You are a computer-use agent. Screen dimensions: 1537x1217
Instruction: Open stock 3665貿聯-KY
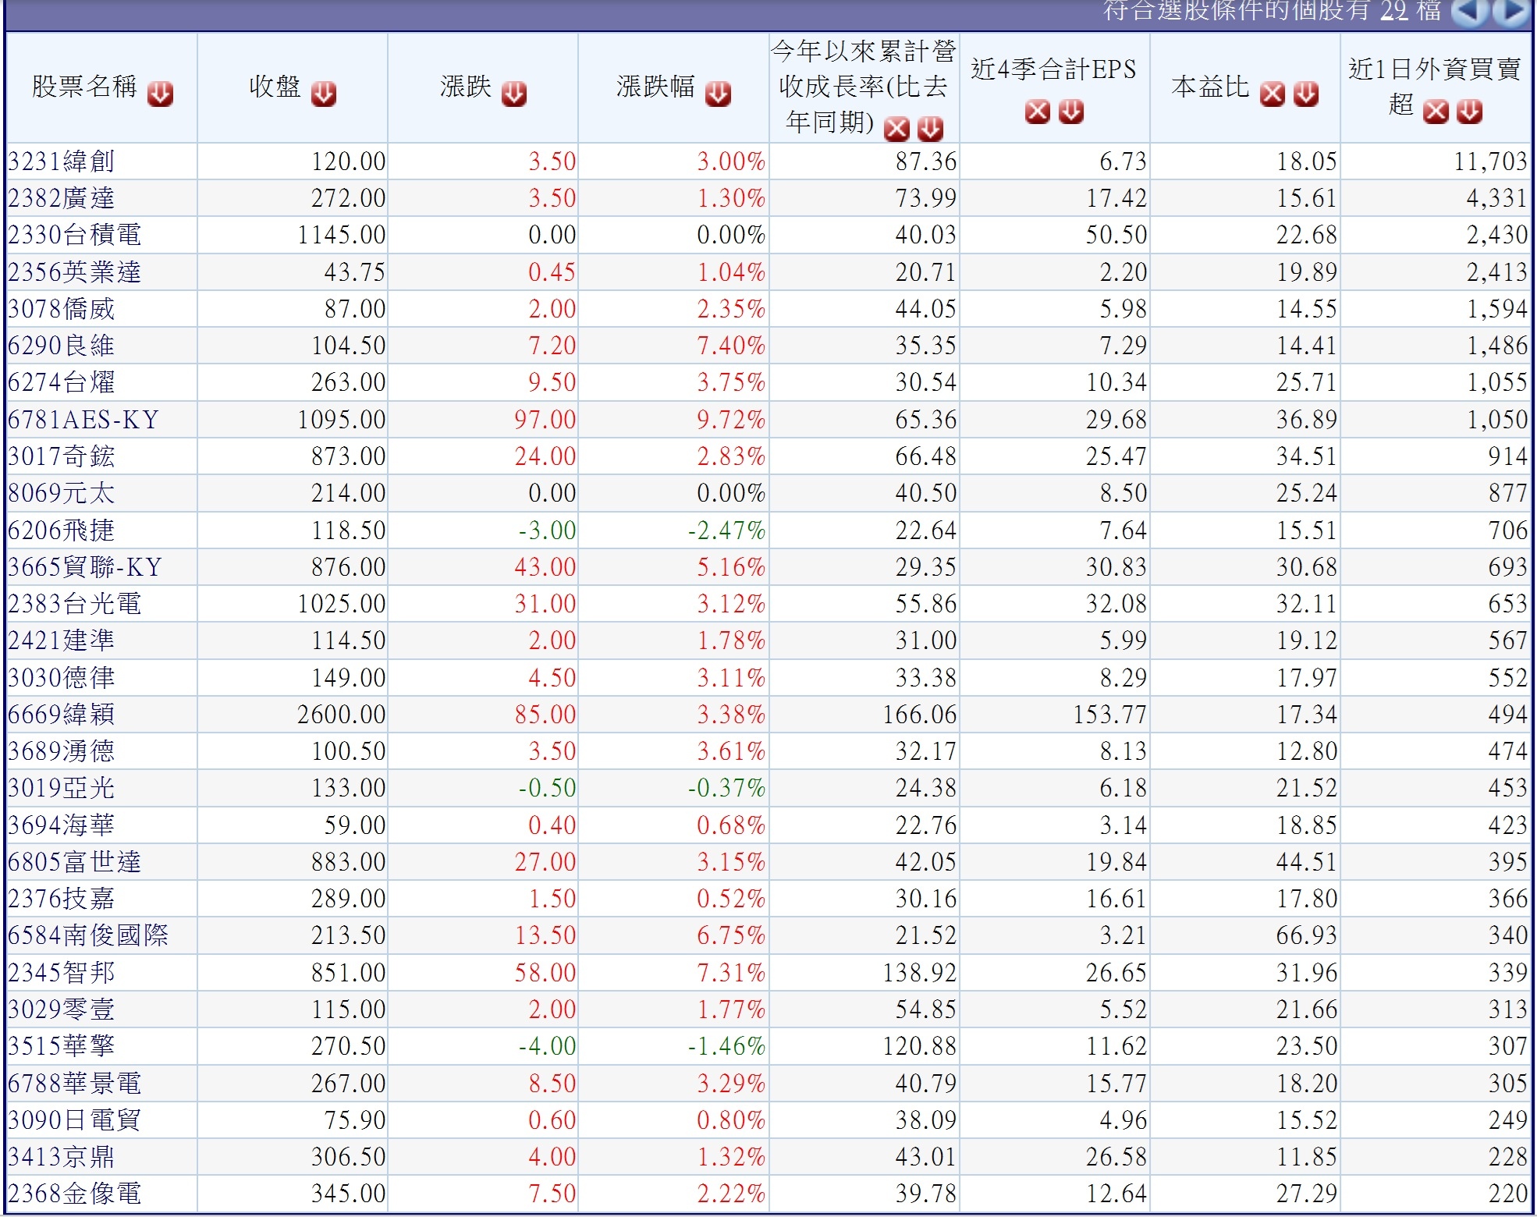(85, 567)
